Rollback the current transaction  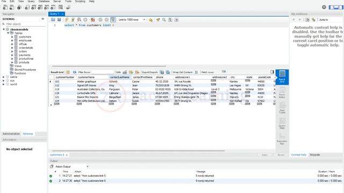[x=106, y=20]
